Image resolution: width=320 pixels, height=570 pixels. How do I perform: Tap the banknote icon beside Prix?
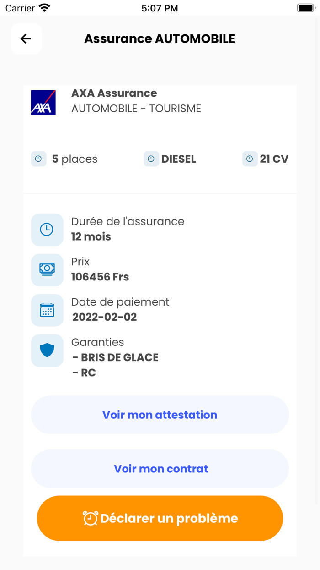[x=47, y=270]
